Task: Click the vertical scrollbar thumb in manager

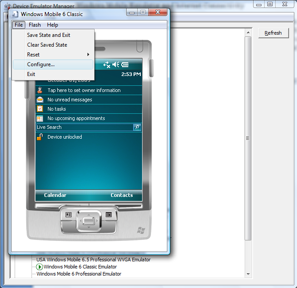Action: pyautogui.click(x=248, y=138)
